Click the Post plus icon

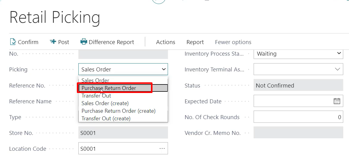(53, 42)
